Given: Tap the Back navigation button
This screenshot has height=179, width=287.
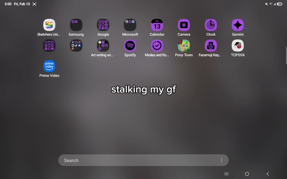Looking at the screenshot, I should tap(267, 174).
